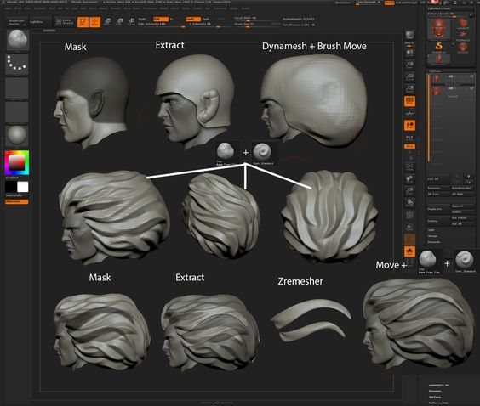Select the black secondary color swatch

click(11, 187)
